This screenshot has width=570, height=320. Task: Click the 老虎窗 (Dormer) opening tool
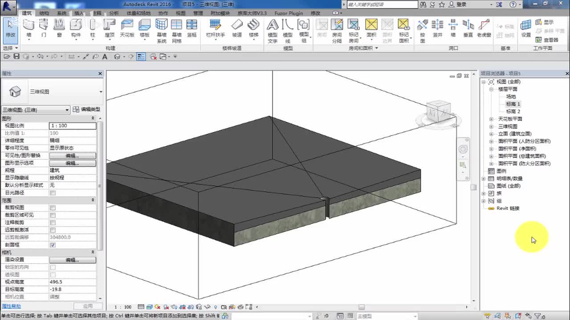pyautogui.click(x=484, y=28)
